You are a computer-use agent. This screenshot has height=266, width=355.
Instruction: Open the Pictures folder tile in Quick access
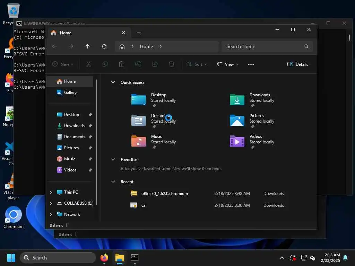[252, 121]
